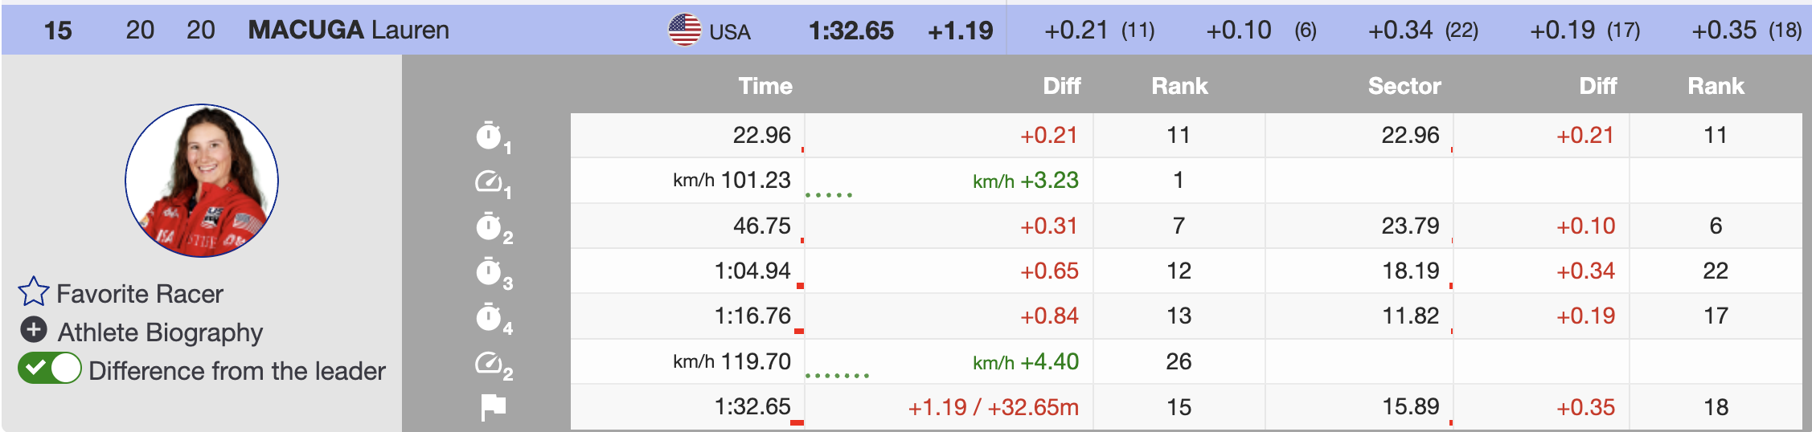The width and height of the screenshot is (1812, 432).
Task: Click the intermediate 2 stopwatch icon
Action: pos(489,226)
